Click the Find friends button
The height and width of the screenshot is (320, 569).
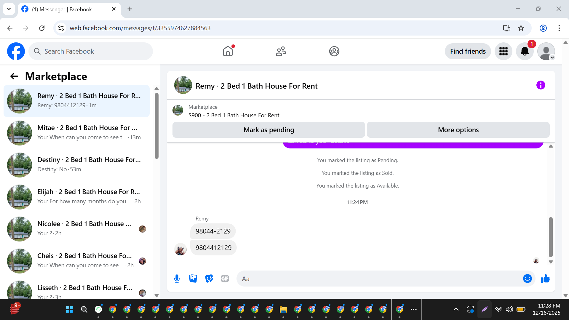(x=468, y=51)
